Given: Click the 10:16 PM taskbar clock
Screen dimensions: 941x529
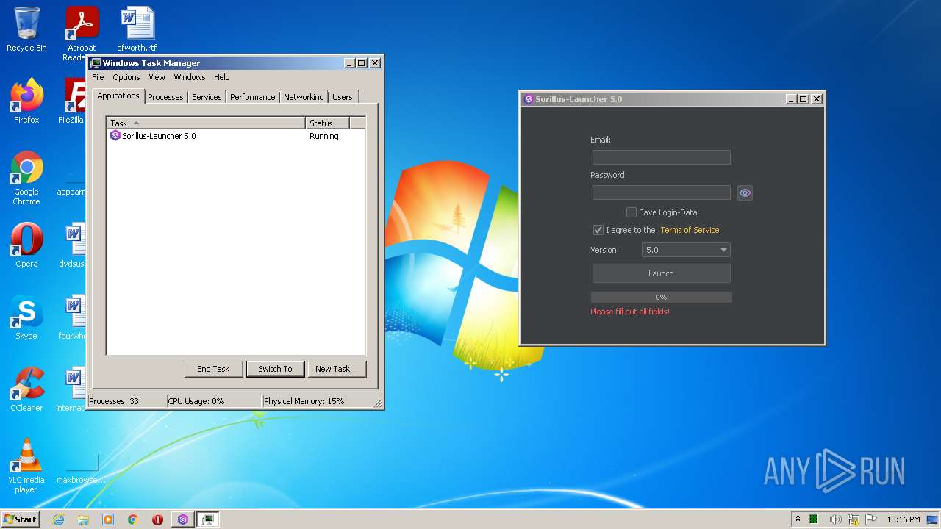Looking at the screenshot, I should (x=903, y=519).
